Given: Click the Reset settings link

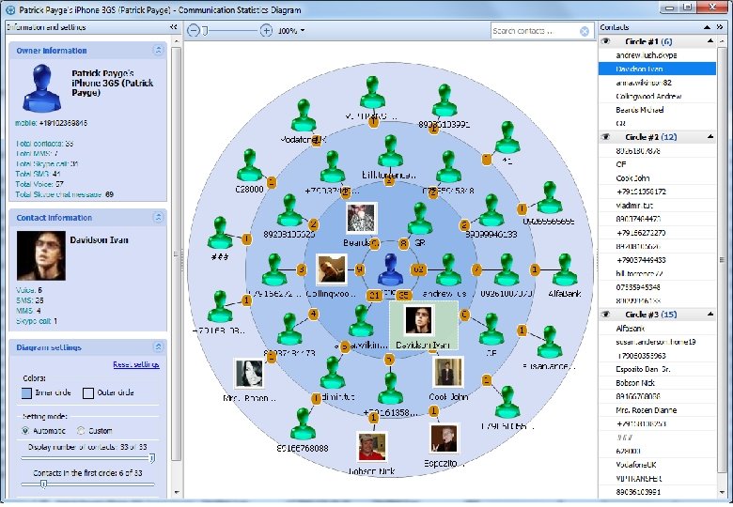Looking at the screenshot, I should coord(136,364).
